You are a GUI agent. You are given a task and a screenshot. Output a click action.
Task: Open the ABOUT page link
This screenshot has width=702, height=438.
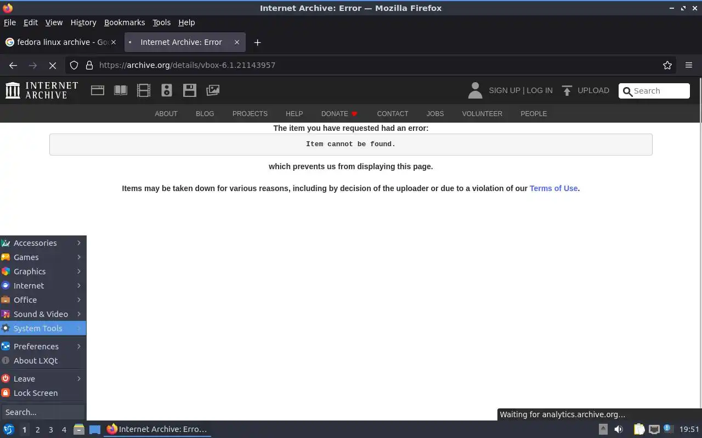[166, 114]
